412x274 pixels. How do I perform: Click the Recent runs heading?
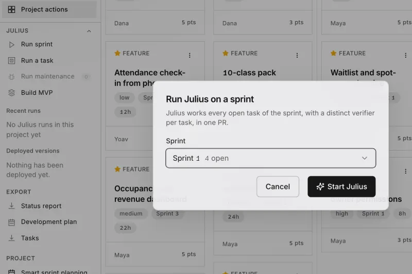23,111
